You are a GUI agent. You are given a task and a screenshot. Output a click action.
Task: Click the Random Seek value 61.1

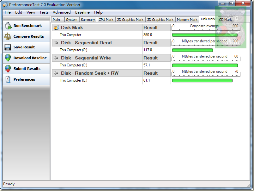click(x=147, y=80)
